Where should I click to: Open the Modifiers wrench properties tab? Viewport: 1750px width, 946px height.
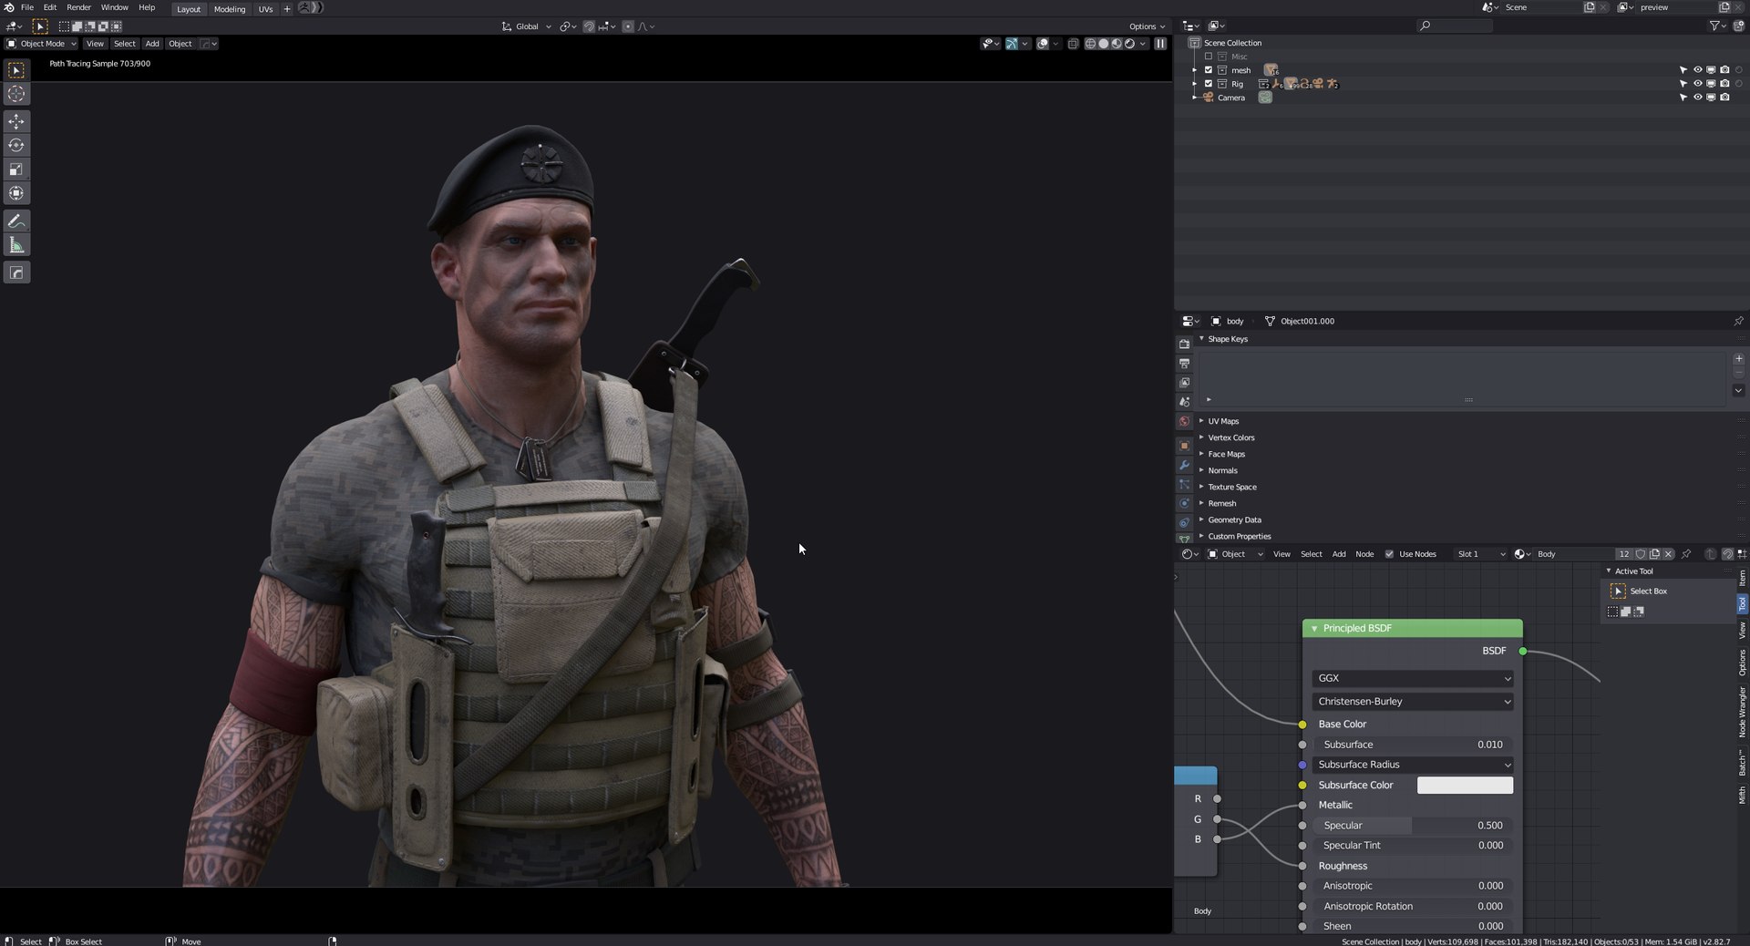click(x=1184, y=465)
